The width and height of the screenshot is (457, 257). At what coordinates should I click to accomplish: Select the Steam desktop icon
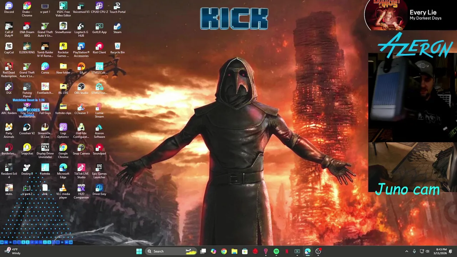click(117, 28)
